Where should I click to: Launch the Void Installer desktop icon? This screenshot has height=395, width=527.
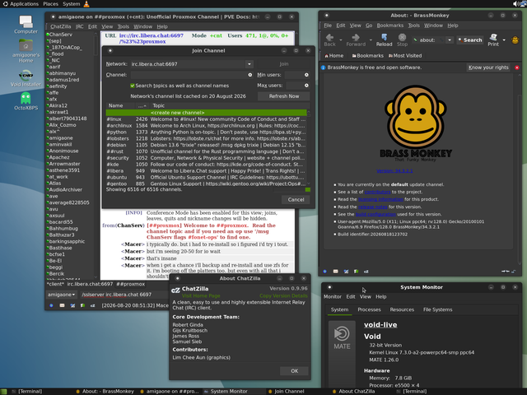26,78
